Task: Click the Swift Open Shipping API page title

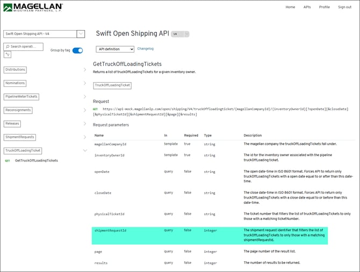Action: 133,33
